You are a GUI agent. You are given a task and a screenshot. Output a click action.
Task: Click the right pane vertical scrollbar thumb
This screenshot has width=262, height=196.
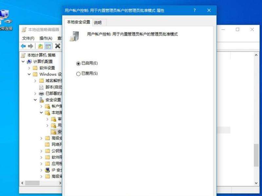pos(256,155)
